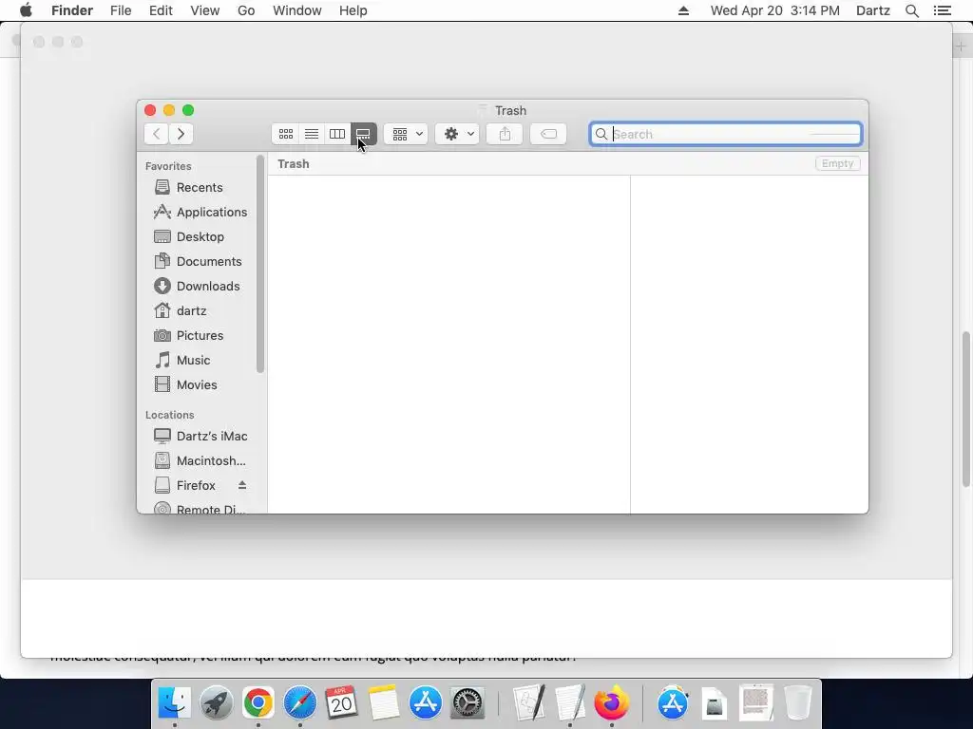This screenshot has height=729, width=973.
Task: Switch Finder to icon view
Action: click(285, 134)
